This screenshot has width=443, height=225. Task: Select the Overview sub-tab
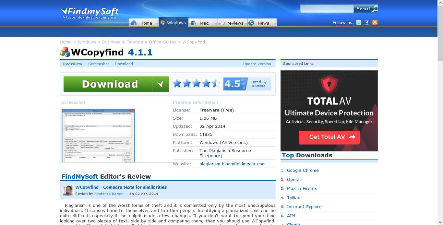click(x=72, y=64)
